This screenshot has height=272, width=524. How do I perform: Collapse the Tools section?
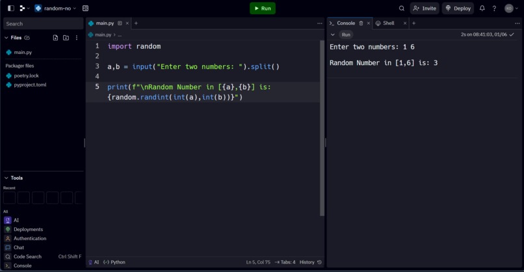tap(6, 178)
